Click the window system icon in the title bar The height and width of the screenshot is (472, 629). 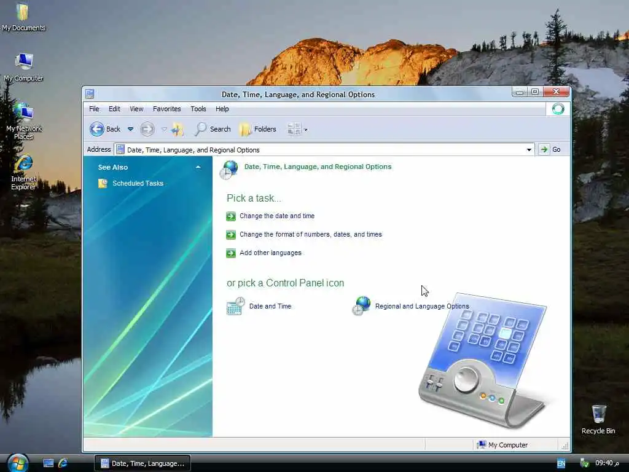(x=90, y=94)
